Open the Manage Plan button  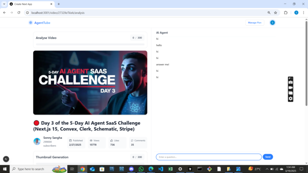click(x=255, y=23)
